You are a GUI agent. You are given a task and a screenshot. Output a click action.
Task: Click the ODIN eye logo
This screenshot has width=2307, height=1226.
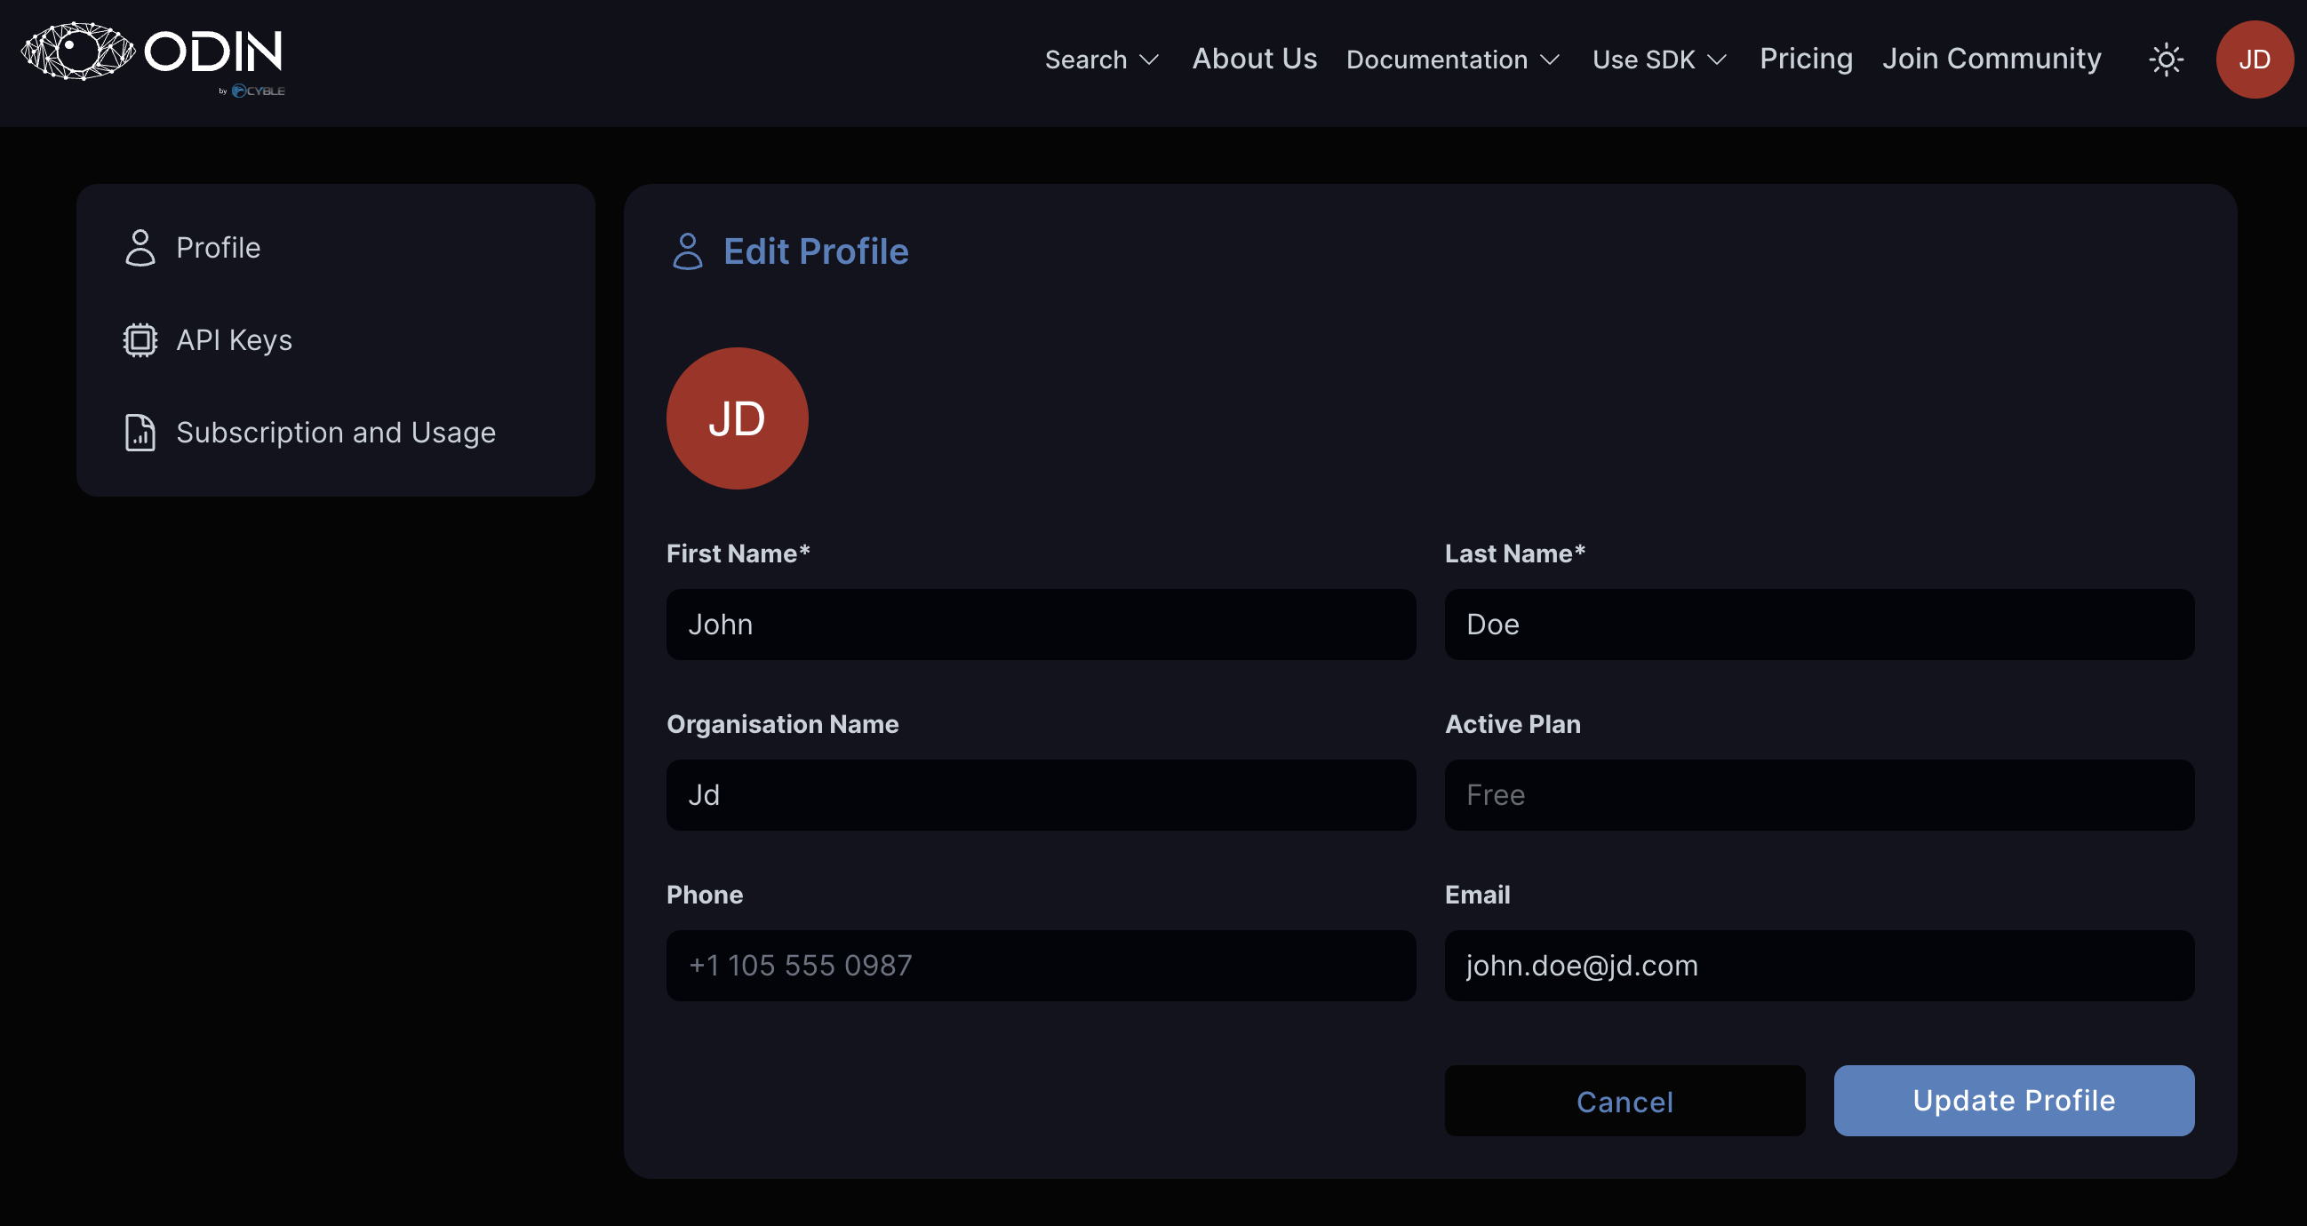(x=78, y=51)
